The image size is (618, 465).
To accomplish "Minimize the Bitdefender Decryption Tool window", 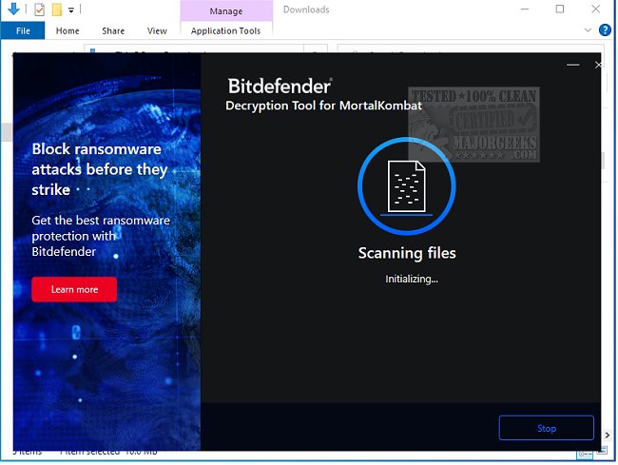I will (x=572, y=65).
